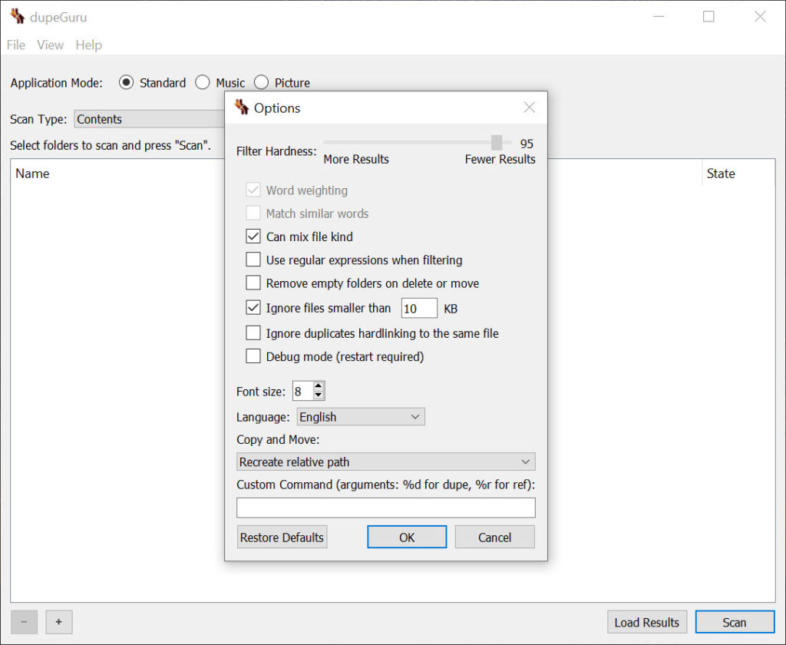
Task: Click the Font size value field
Action: 302,391
